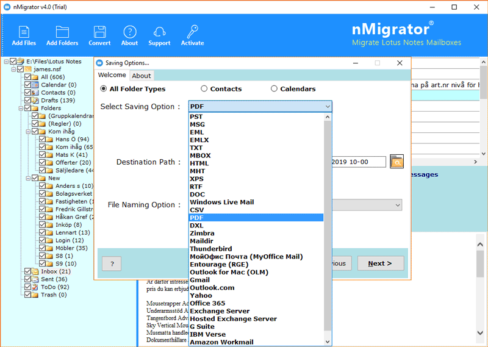Click the dropdown list scroll up arrow
This screenshot has height=347, width=488.
coord(328,117)
